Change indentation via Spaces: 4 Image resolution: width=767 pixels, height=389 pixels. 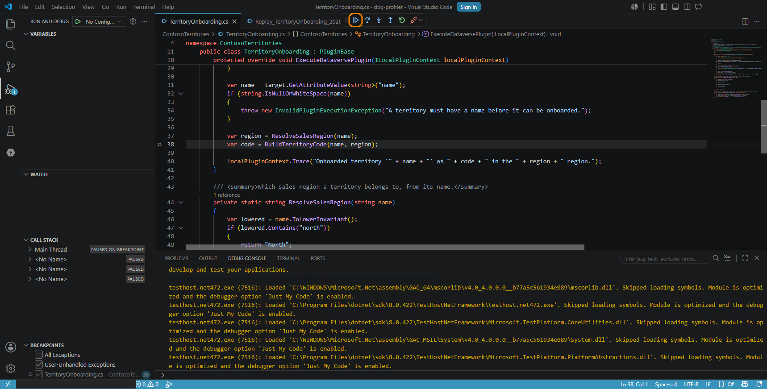pyautogui.click(x=666, y=384)
